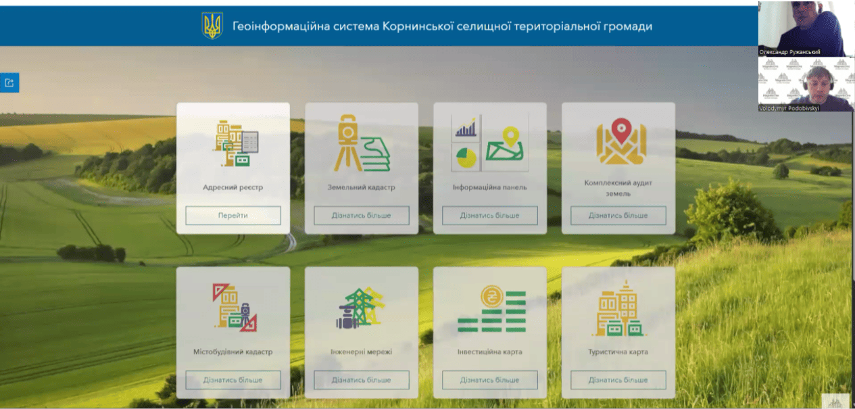Click the Інженерні мережі card label
This screenshot has height=409, width=855.
point(362,352)
